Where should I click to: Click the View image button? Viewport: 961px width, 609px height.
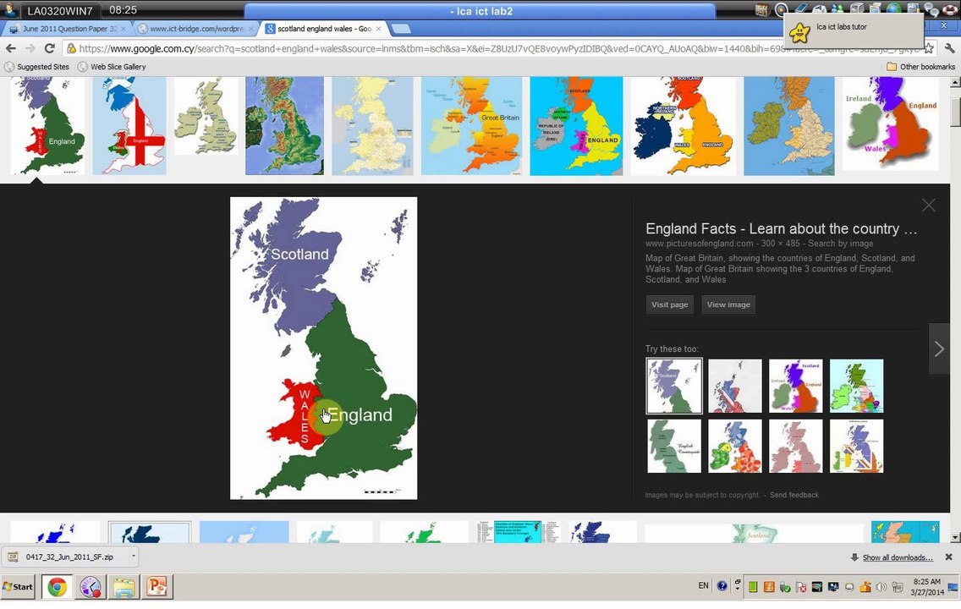click(x=728, y=304)
